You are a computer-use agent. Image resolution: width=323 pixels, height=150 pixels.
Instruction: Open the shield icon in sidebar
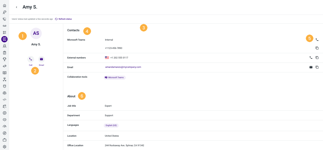click(4, 86)
